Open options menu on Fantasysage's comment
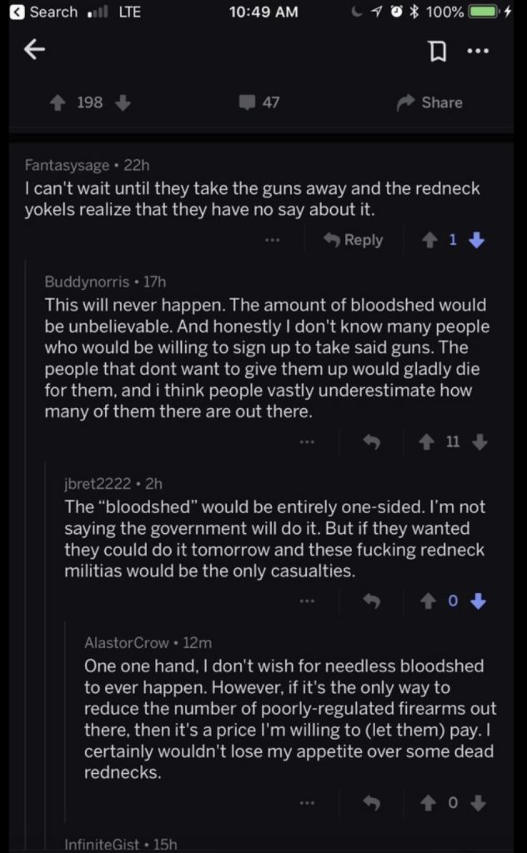Screen dimensions: 527x853 (x=273, y=240)
